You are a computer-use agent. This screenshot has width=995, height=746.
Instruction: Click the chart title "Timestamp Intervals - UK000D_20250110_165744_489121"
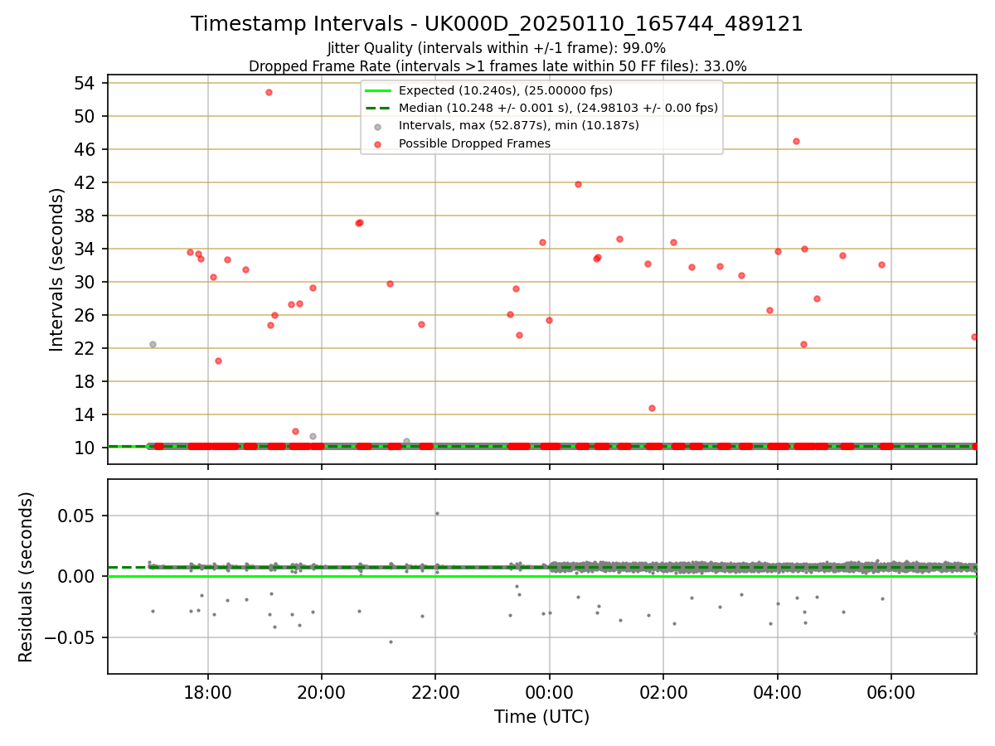[497, 24]
